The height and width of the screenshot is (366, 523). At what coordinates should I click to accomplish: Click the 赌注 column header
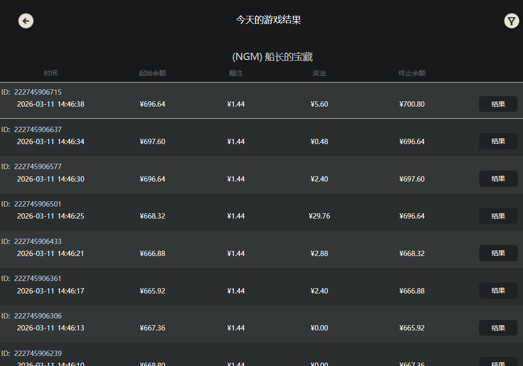click(x=235, y=73)
